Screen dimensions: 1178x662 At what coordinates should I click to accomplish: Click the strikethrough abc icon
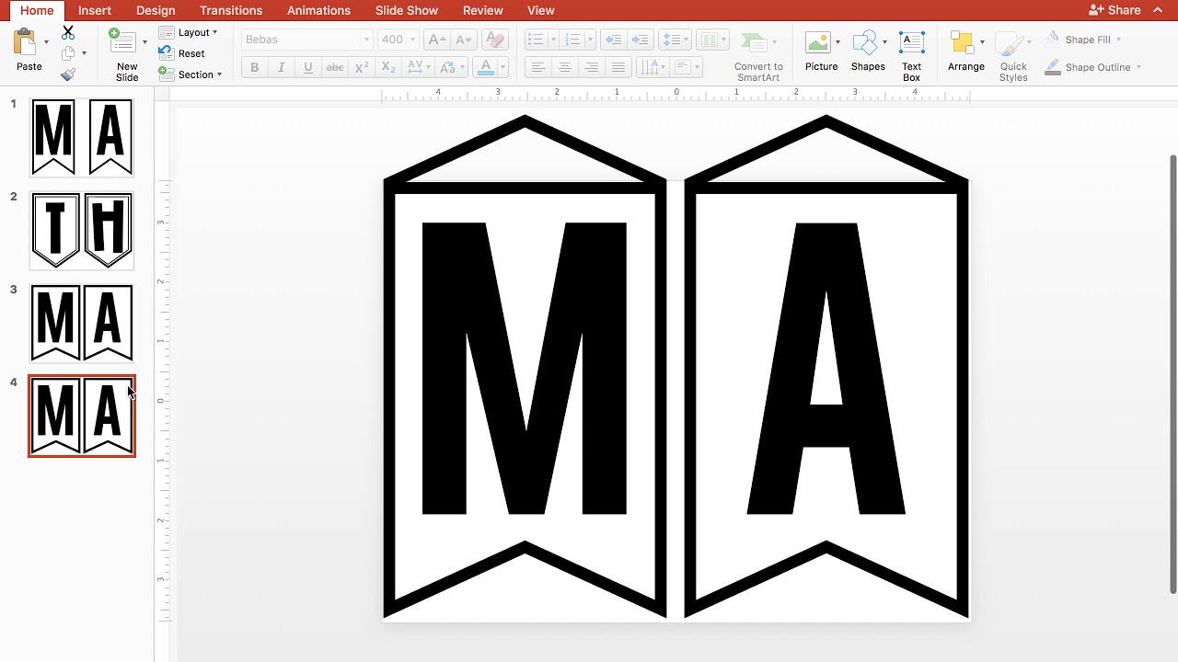click(x=335, y=67)
